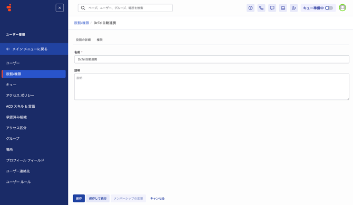Focus the global search input field
The height and width of the screenshot is (205, 353).
125,8
